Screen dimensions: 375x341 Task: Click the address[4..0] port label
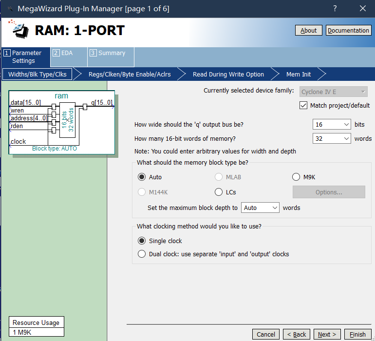pos(29,118)
